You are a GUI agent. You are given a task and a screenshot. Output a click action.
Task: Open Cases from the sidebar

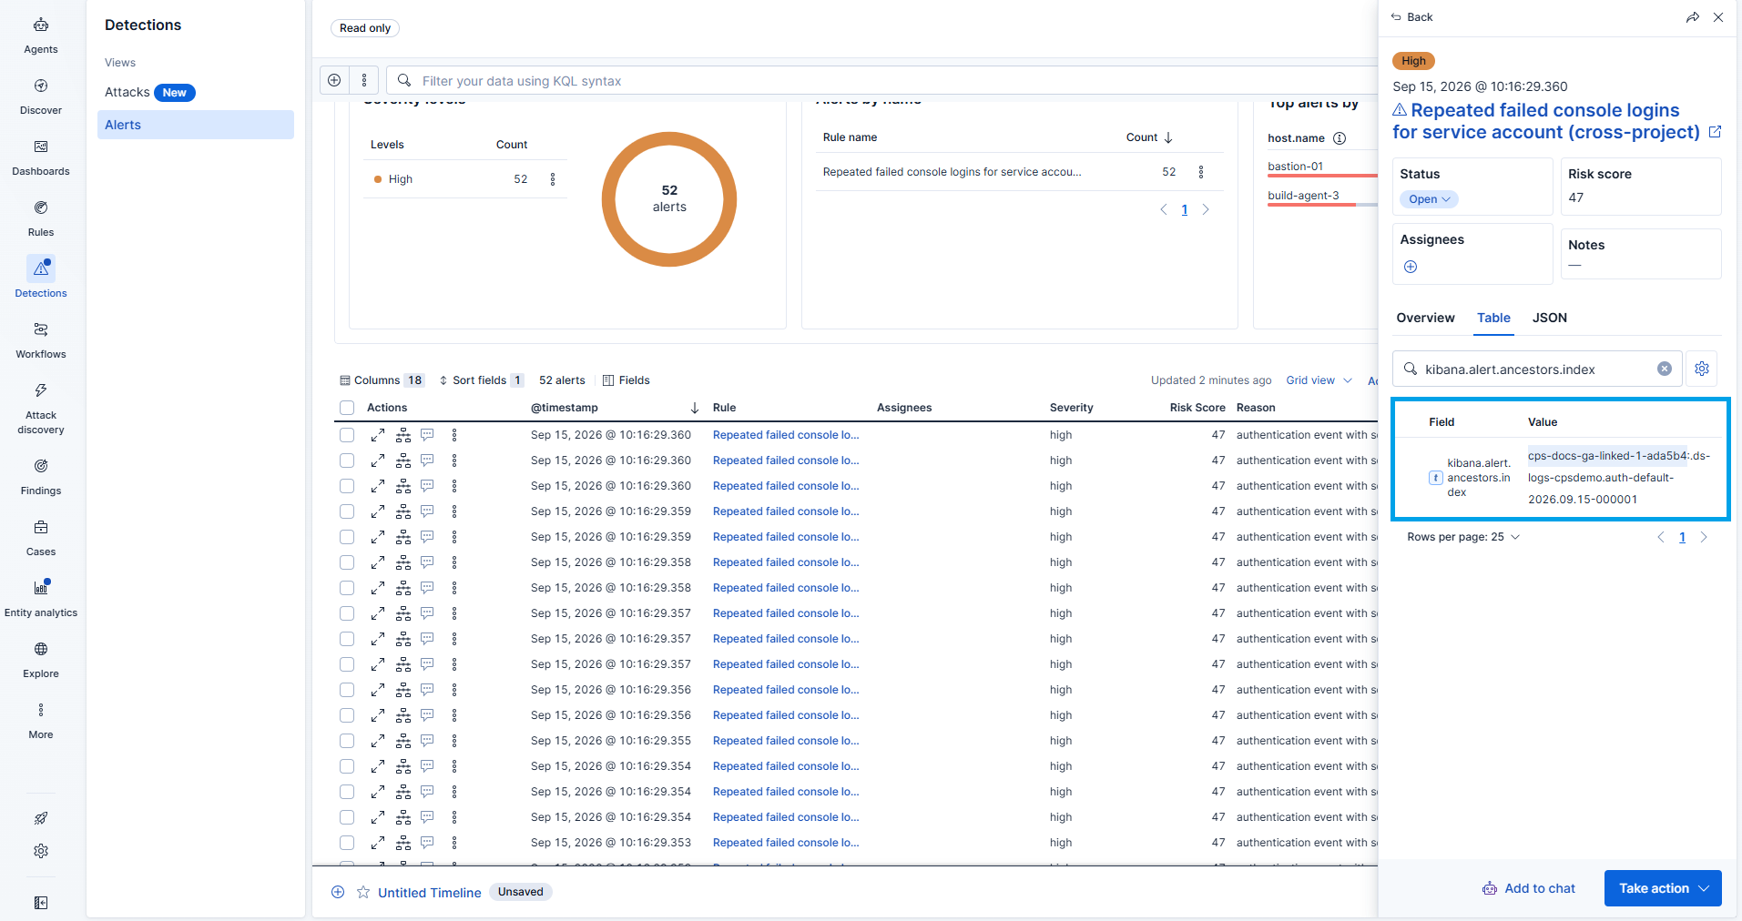[41, 539]
